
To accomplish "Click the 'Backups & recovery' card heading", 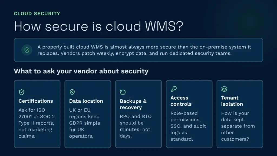I will (x=133, y=104).
